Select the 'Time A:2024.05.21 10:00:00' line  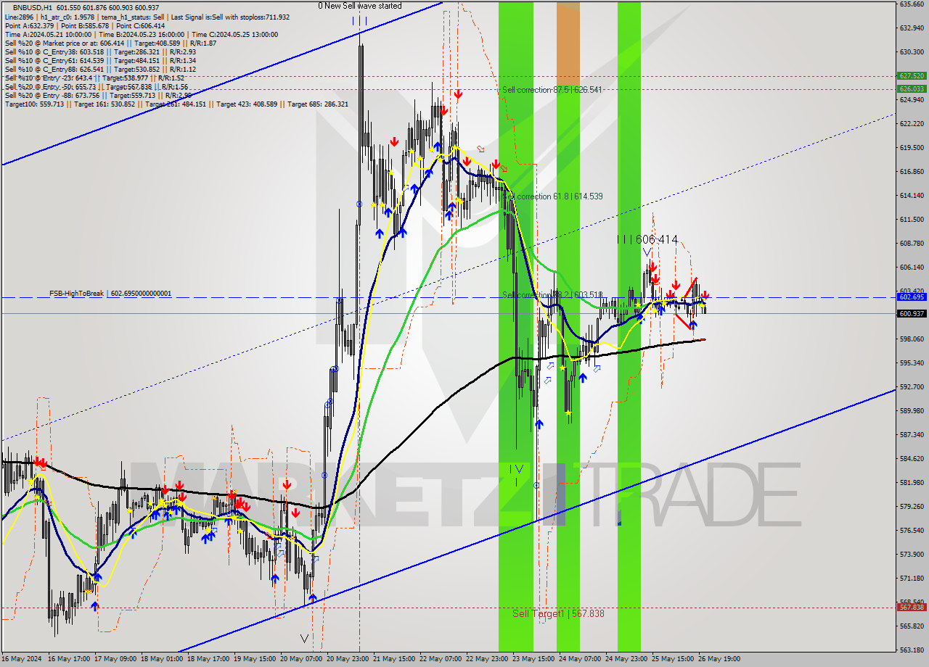[142, 34]
